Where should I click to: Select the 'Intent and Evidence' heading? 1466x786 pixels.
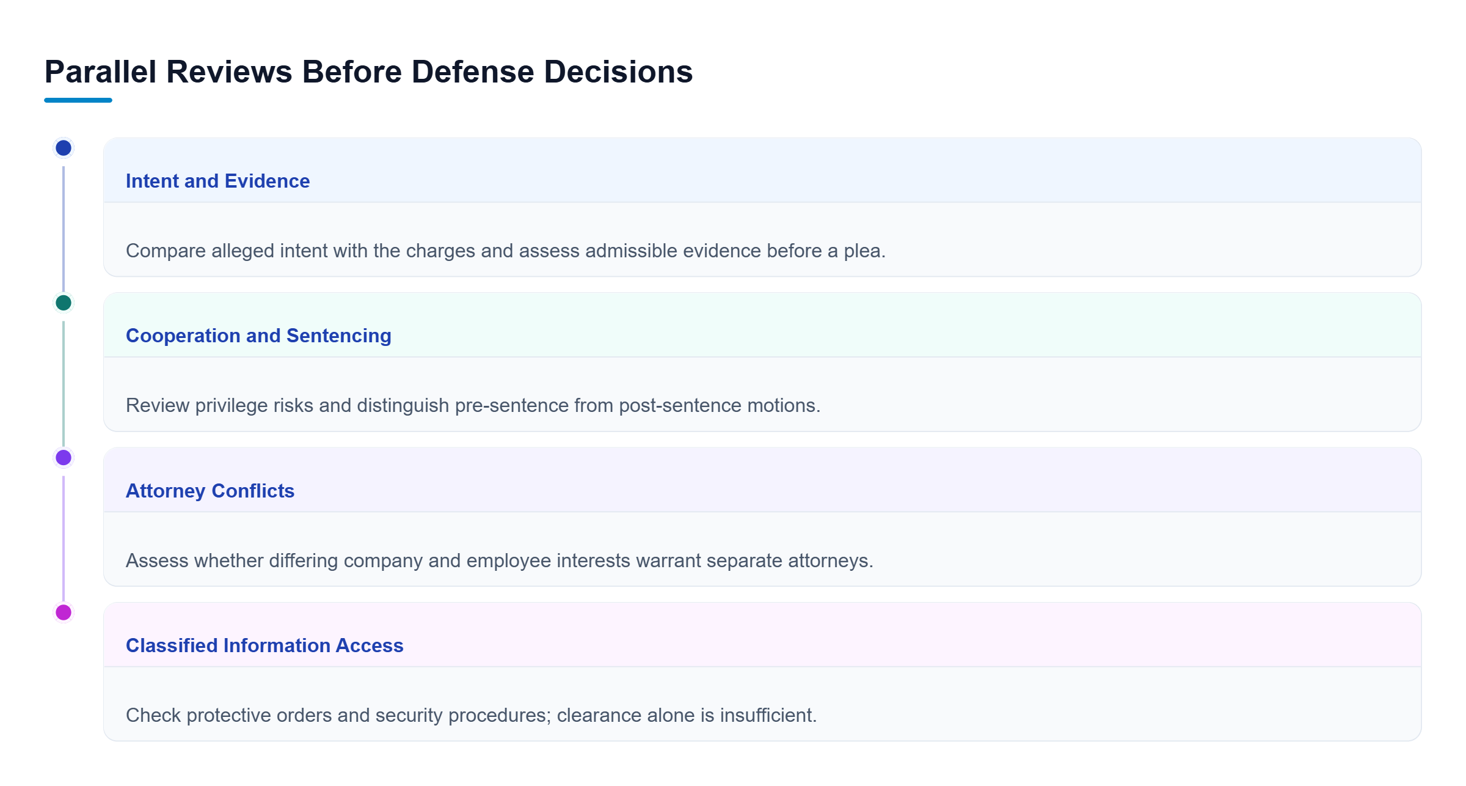217,181
